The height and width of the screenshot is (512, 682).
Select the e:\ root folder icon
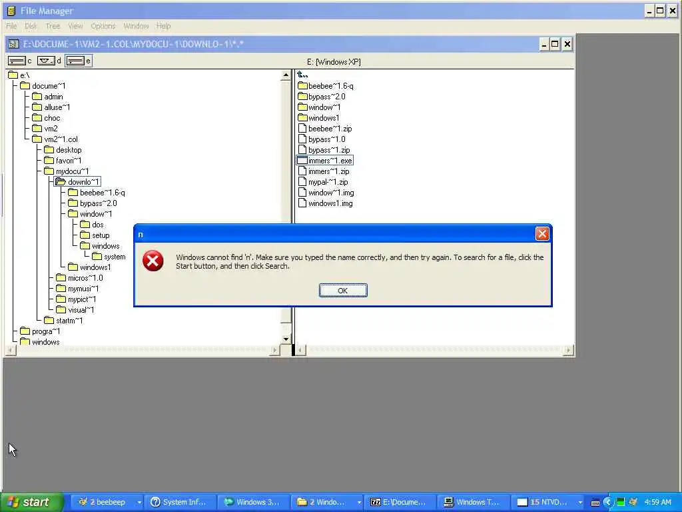click(x=13, y=75)
